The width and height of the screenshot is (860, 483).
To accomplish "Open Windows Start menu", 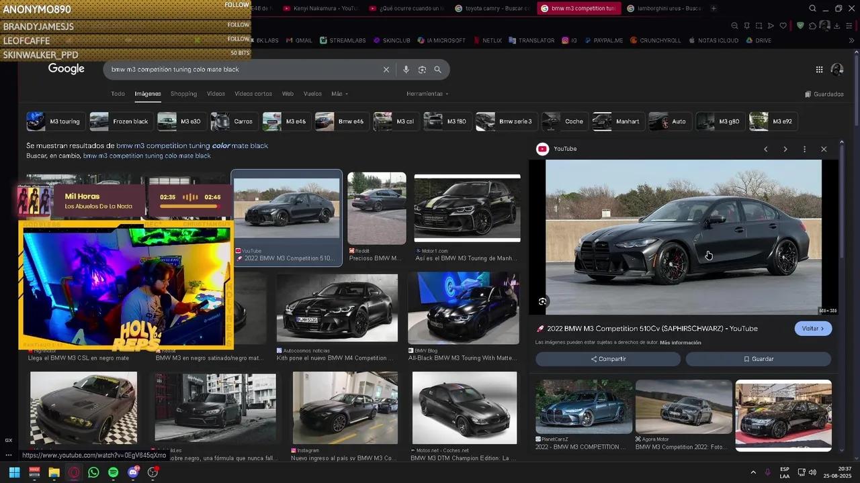I will click(14, 472).
